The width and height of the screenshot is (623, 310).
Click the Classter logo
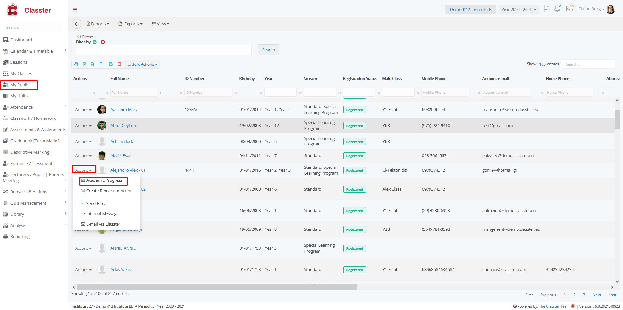[x=29, y=10]
